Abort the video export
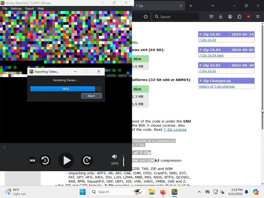264x198 pixels. (92, 96)
